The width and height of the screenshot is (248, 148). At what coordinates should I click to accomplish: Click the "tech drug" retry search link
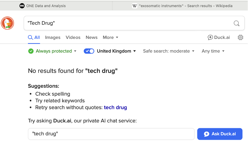(x=115, y=108)
